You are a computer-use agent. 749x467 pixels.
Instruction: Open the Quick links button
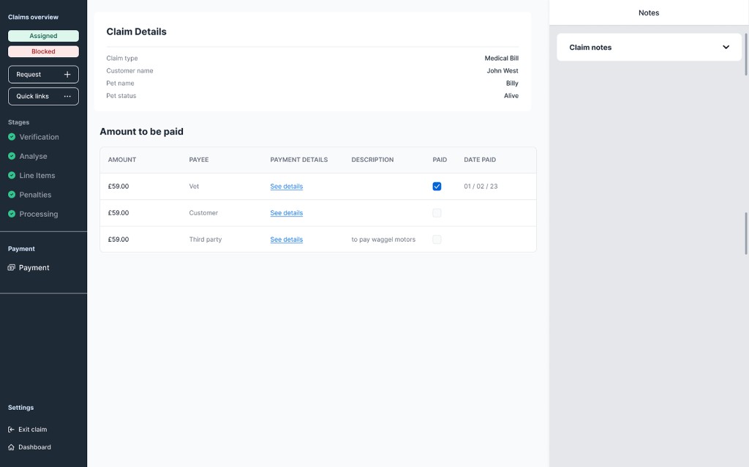[43, 96]
